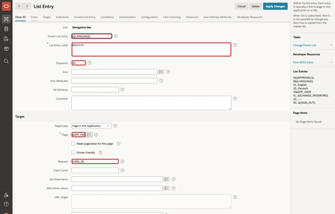Open help for List Entry Label

tap(235, 45)
